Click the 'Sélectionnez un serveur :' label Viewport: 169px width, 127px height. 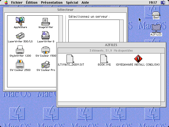tap(89, 17)
